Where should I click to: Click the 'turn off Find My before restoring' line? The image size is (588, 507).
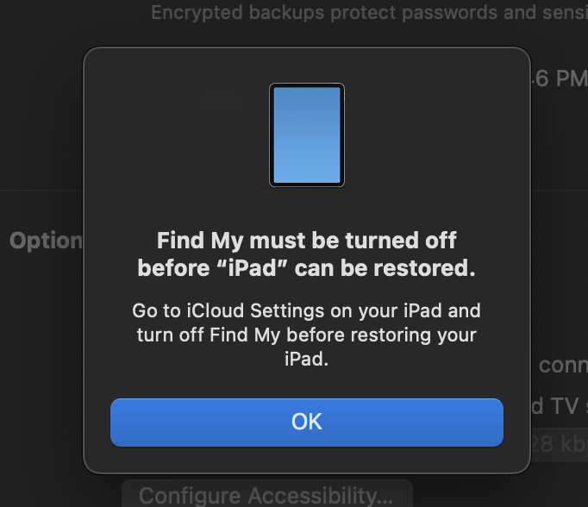(306, 335)
